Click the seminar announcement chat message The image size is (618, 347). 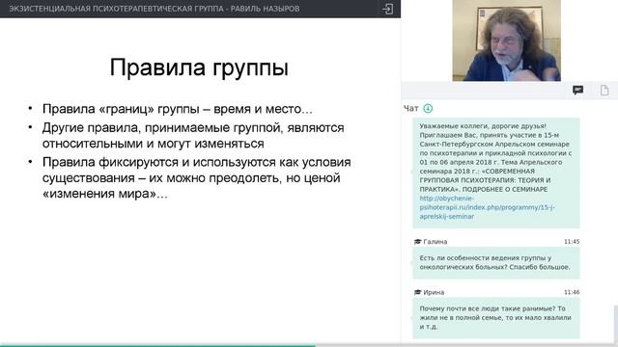[x=496, y=173]
